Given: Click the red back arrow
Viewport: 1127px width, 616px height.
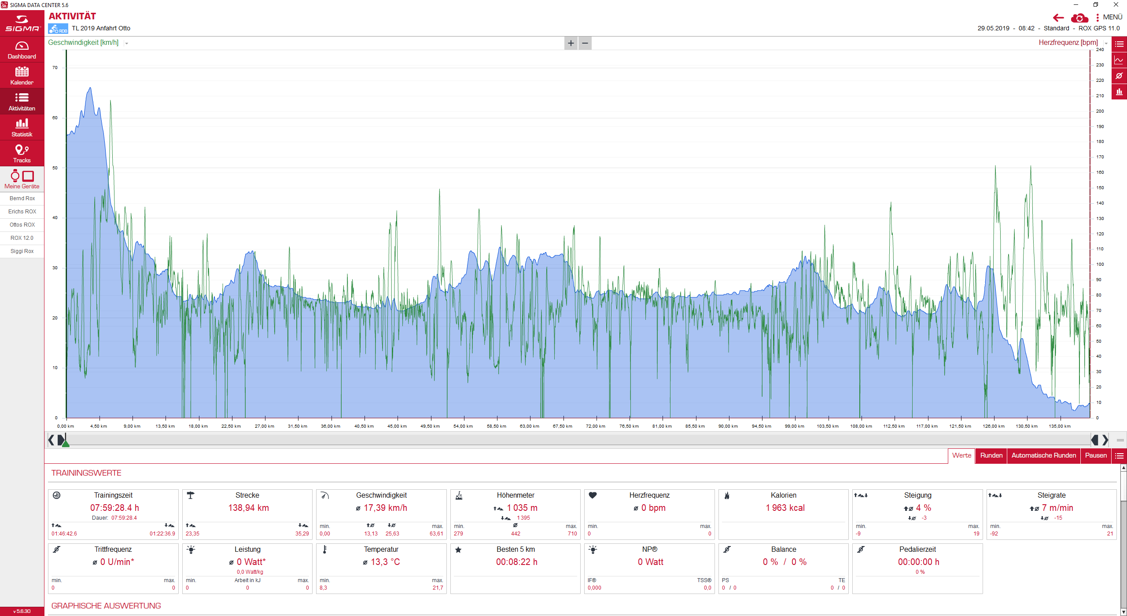Looking at the screenshot, I should [1058, 18].
